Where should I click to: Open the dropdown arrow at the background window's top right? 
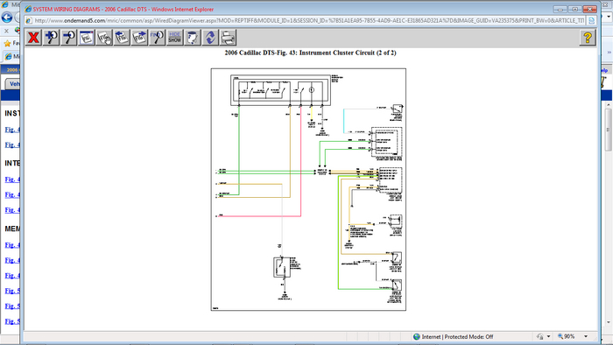coord(609,17)
